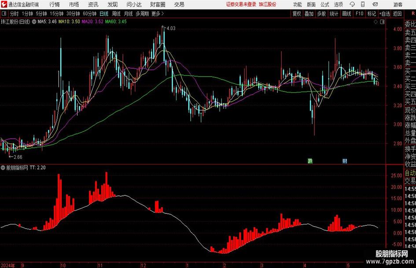Open the 资讯 menu
Image resolution: width=416 pixels, height=268 pixels.
coord(93,4)
